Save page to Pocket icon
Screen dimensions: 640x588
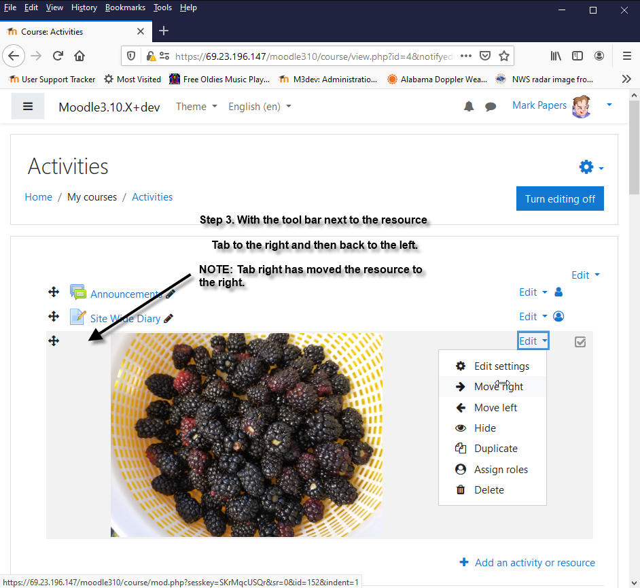[x=485, y=56]
